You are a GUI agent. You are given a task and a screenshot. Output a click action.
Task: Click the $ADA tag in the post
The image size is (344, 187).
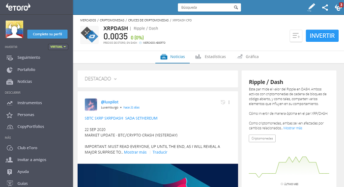(x=130, y=118)
